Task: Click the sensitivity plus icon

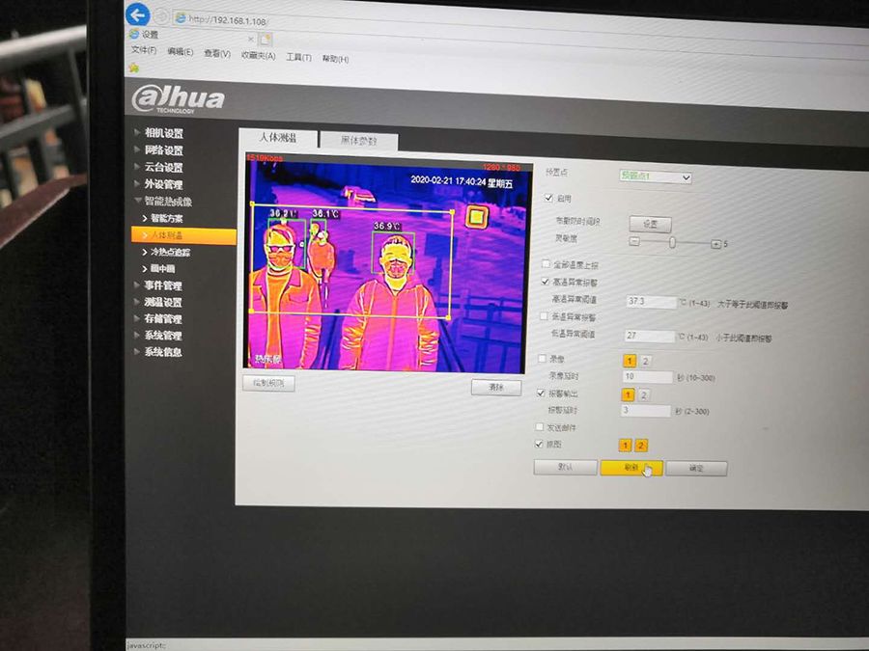Action: click(715, 244)
